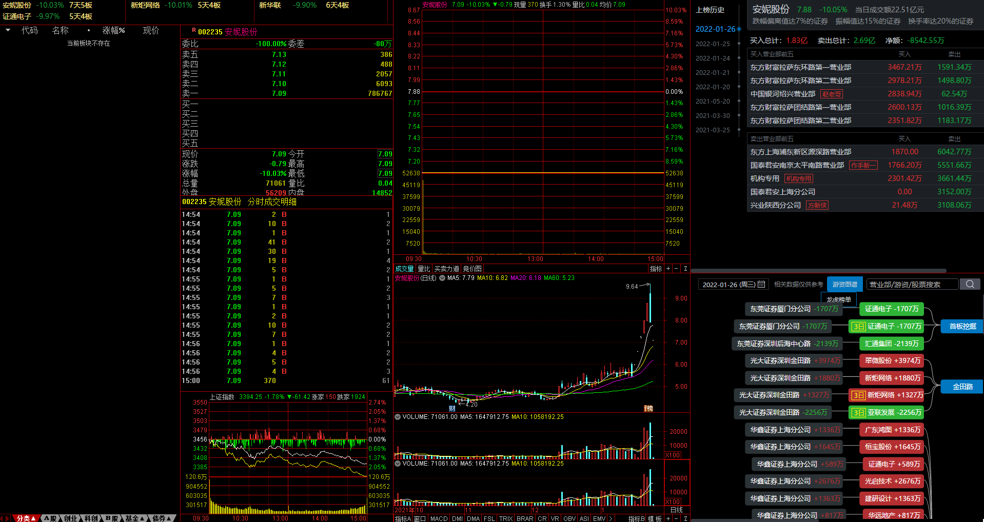The width and height of the screenshot is (984, 522).
Task: Switch to the 竞价图 tab
Action: coord(472,269)
